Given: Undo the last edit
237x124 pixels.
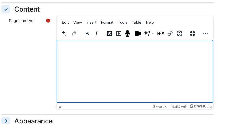Looking at the screenshot, I should click(64, 33).
